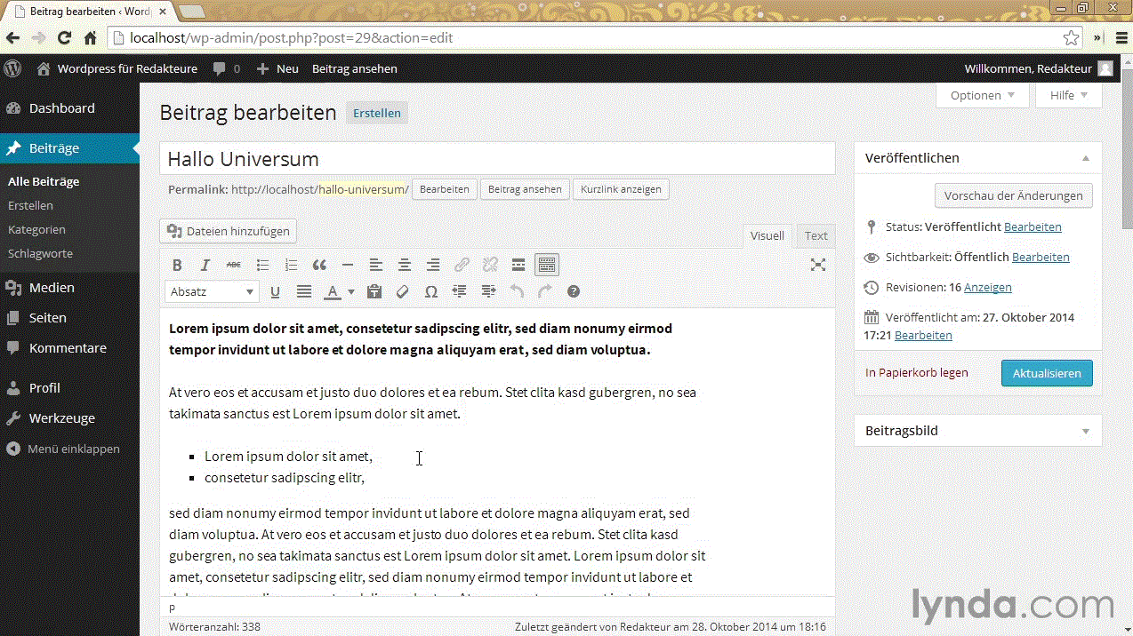
Task: Toggle the toolbar kitchen sink button
Action: 547,265
